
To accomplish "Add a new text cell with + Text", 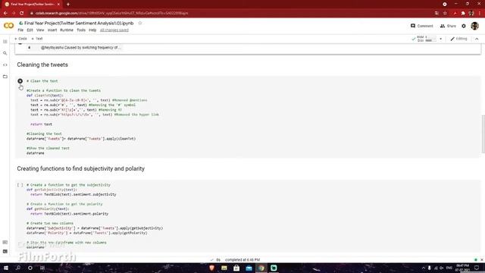I will (37, 39).
